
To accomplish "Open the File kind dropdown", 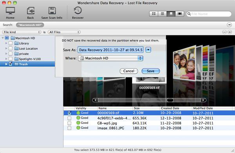I will (x=22, y=32).
